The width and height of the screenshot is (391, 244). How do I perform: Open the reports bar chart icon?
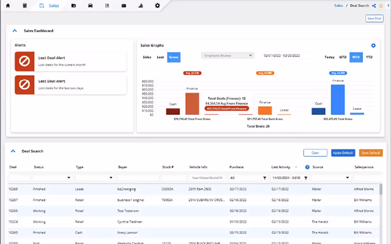(140, 6)
